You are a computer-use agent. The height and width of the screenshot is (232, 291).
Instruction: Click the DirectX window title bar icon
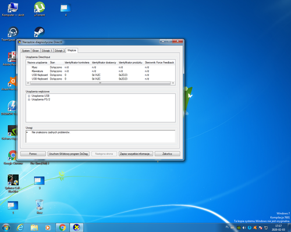pos(20,42)
